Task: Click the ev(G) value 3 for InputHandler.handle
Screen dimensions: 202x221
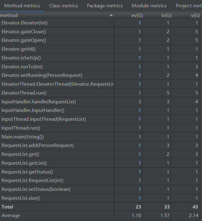Action: (140, 102)
